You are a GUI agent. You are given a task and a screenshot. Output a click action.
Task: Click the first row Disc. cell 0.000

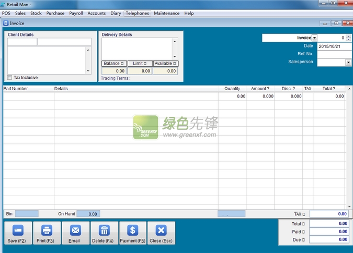tap(288, 97)
